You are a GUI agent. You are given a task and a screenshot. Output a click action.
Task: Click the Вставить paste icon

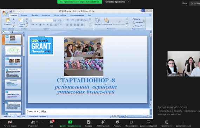tap(8, 20)
